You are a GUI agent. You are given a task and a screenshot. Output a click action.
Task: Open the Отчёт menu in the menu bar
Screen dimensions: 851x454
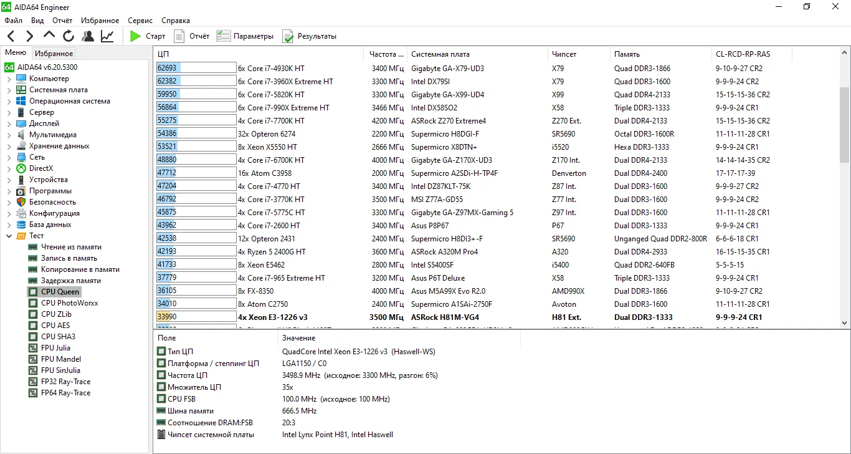click(62, 21)
